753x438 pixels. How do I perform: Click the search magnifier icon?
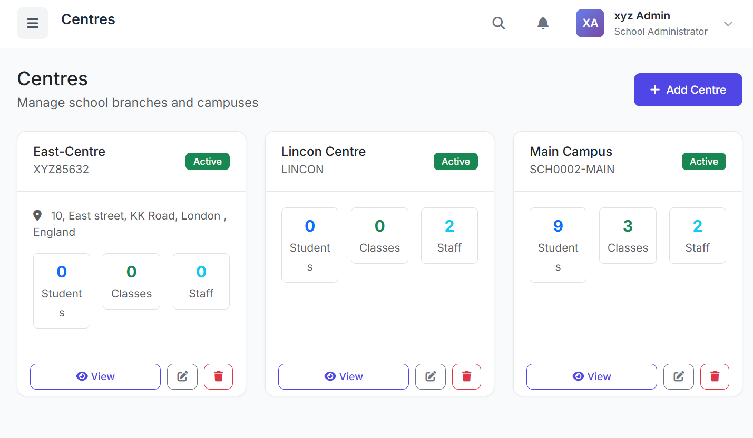[498, 23]
